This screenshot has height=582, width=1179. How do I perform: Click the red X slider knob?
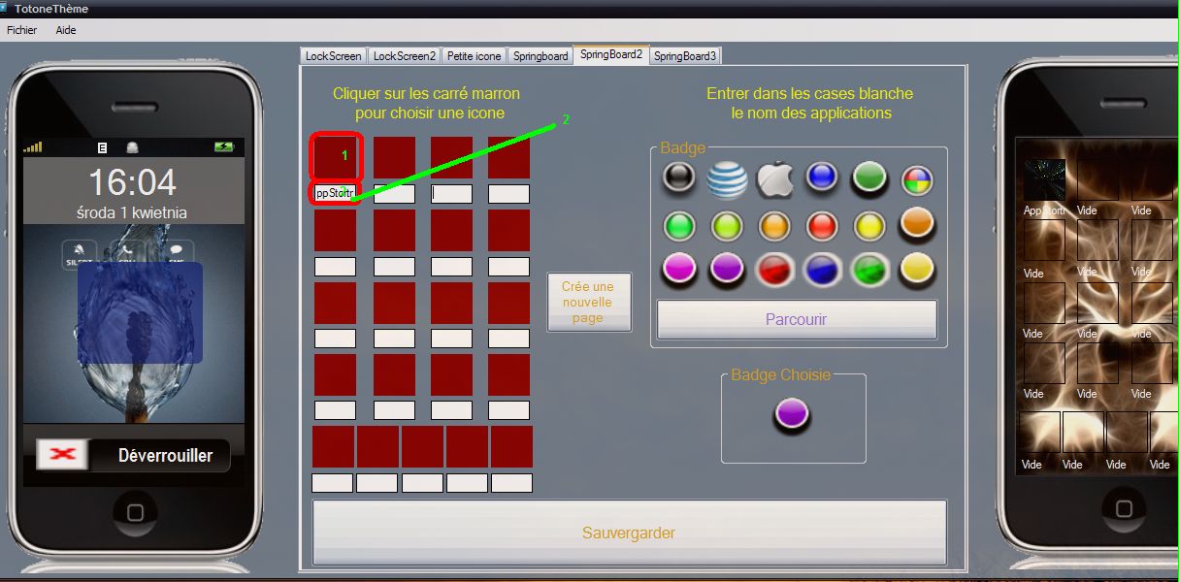[x=62, y=455]
